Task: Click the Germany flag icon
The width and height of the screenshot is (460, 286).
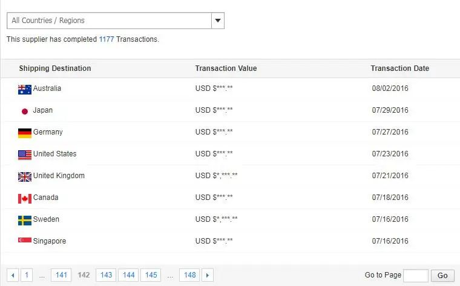Action: pos(25,133)
